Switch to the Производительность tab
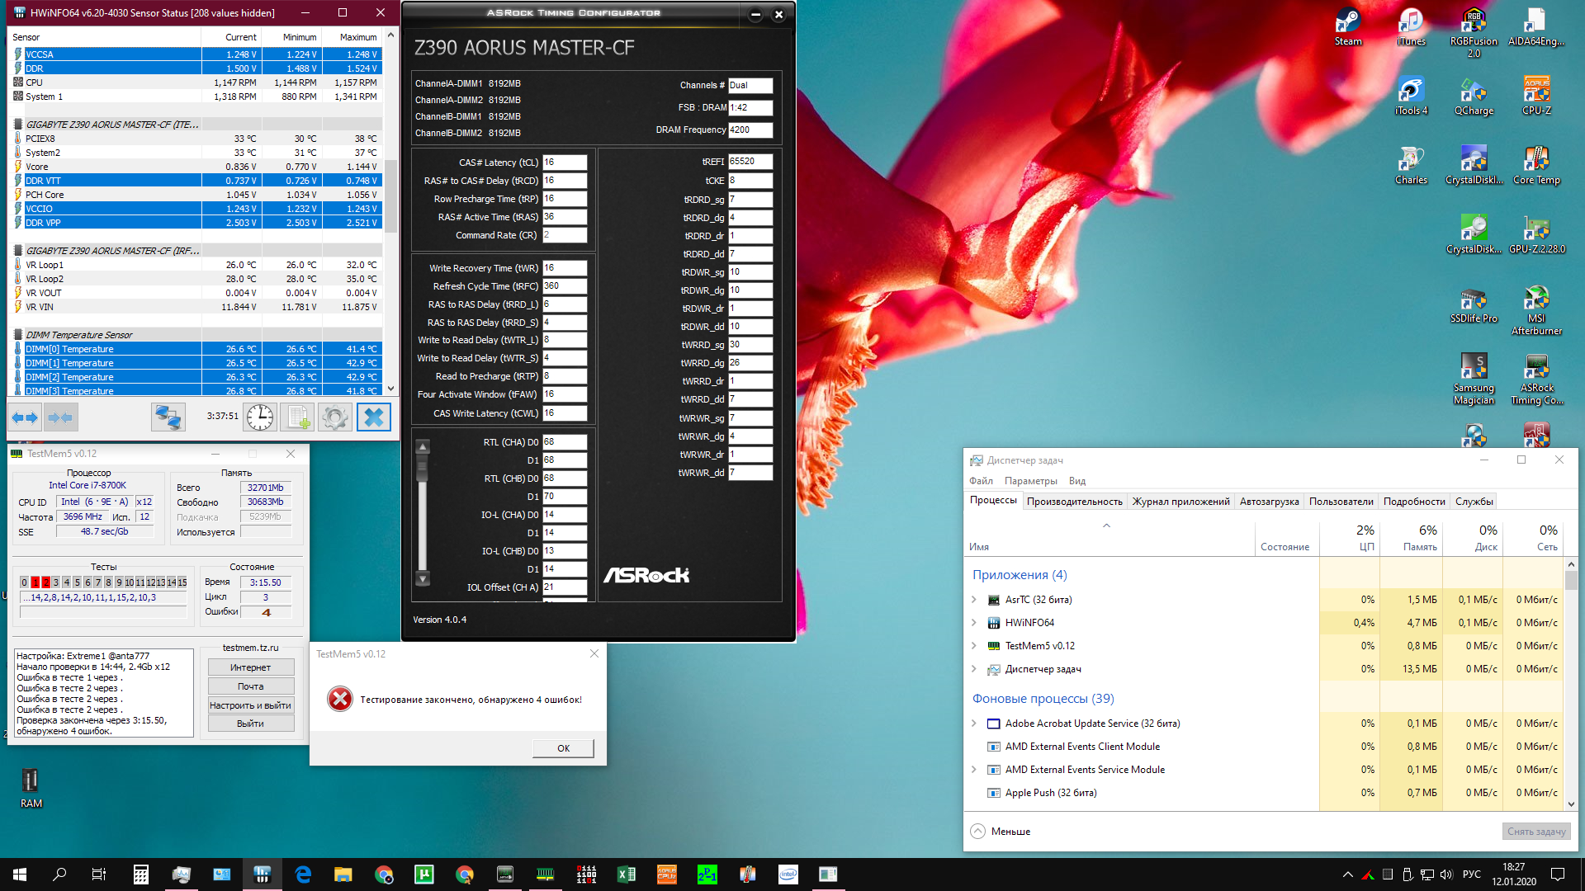The height and width of the screenshot is (891, 1585). [x=1074, y=502]
